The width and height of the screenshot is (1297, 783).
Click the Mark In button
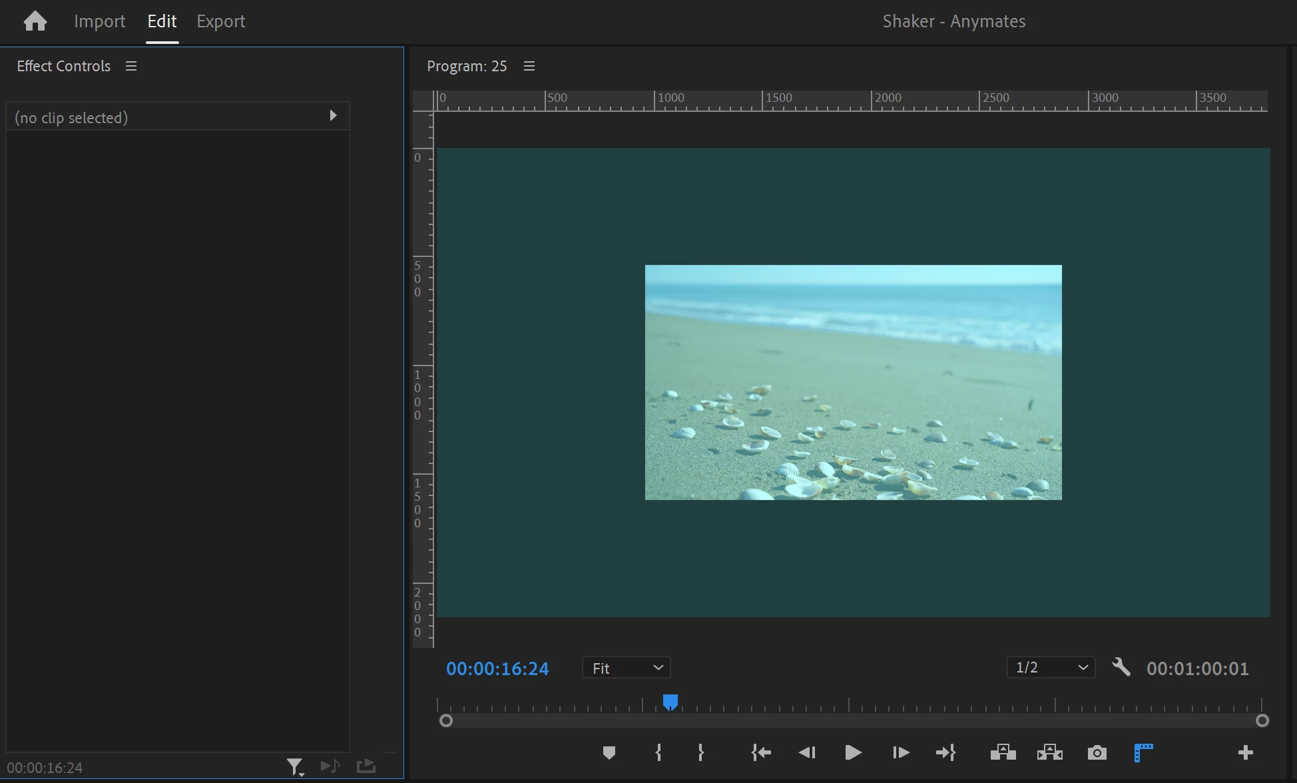[658, 752]
